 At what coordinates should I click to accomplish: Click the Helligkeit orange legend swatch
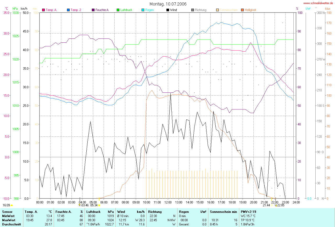242,10
